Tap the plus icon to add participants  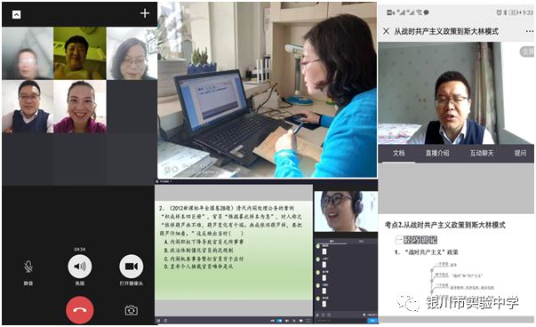(145, 13)
